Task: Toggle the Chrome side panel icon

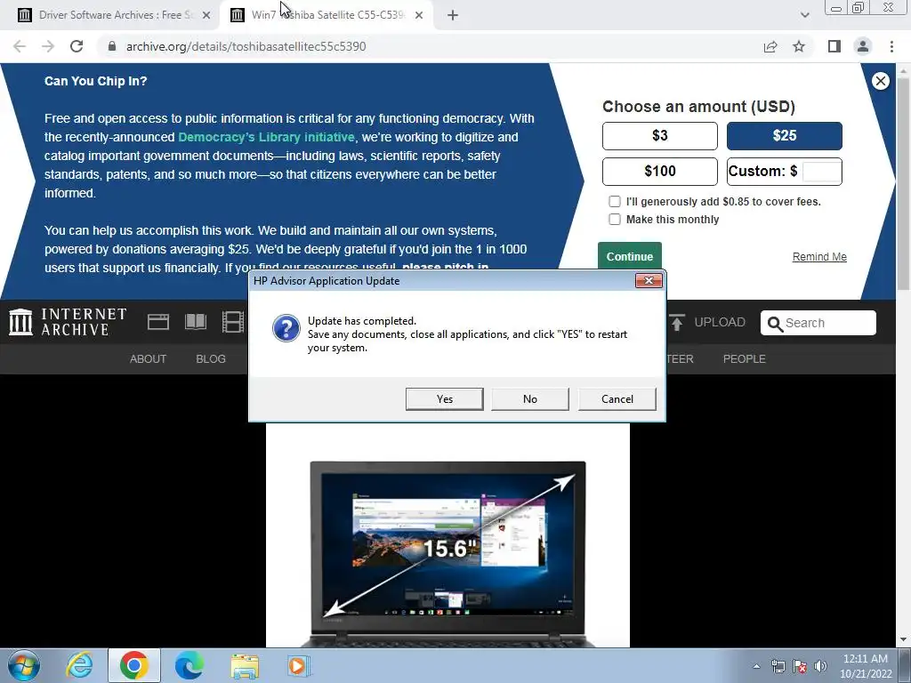Action: coord(834,46)
